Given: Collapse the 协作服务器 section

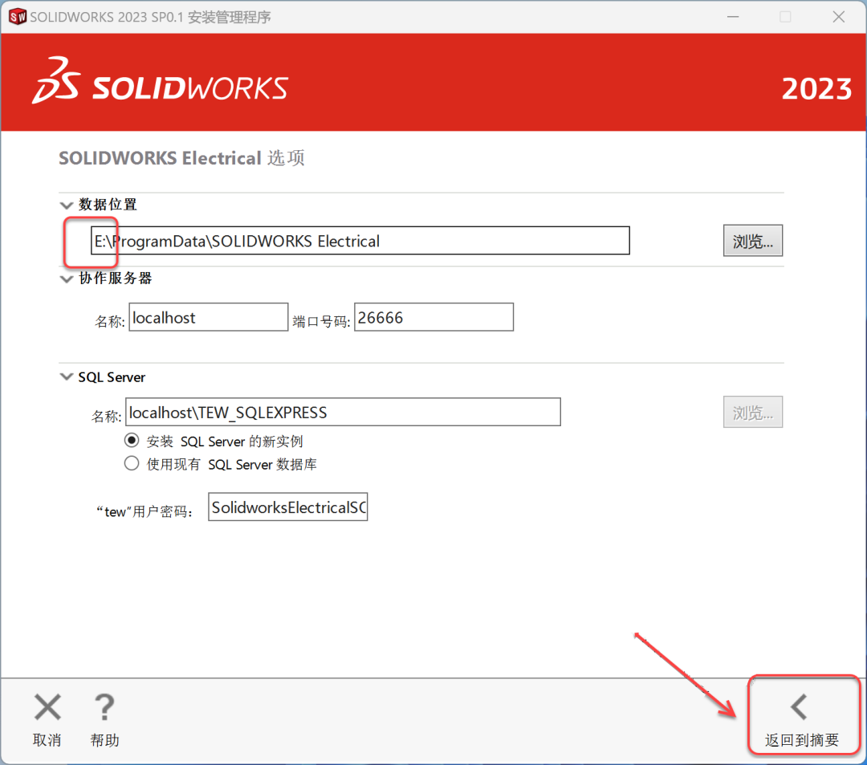Looking at the screenshot, I should [x=67, y=279].
